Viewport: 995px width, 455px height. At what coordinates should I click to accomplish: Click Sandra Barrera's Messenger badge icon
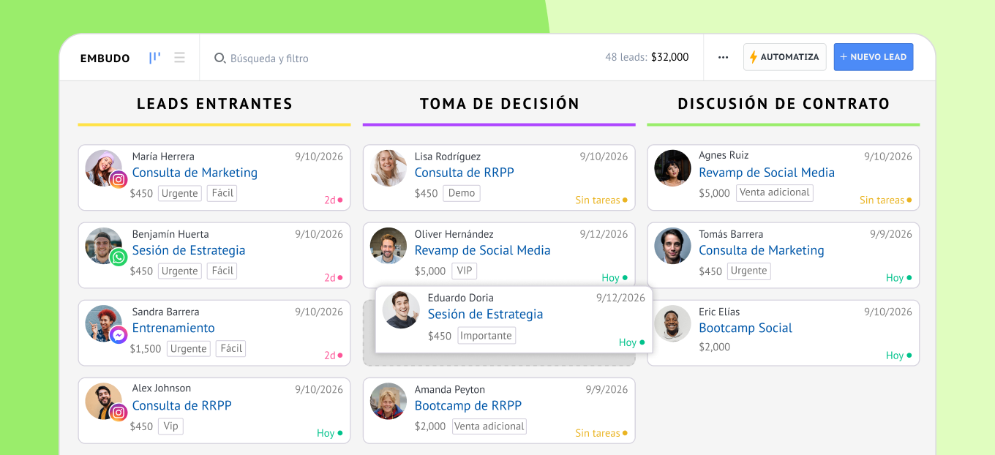pyautogui.click(x=119, y=335)
